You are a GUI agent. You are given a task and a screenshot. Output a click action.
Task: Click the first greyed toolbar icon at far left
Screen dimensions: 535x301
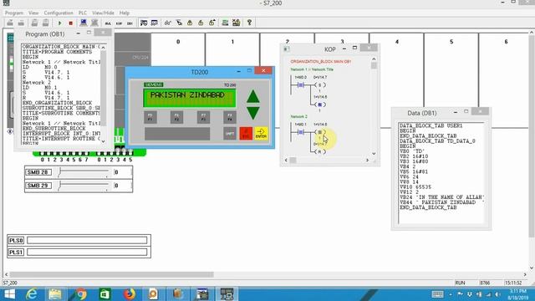pos(10,23)
